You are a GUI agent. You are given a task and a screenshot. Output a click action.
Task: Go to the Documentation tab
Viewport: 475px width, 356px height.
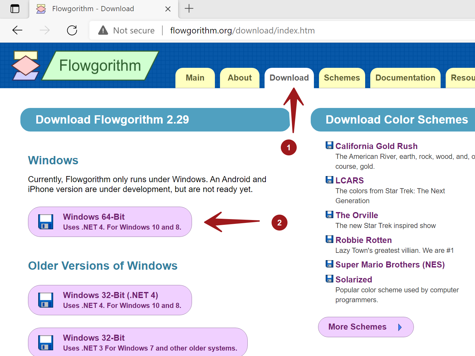click(405, 78)
